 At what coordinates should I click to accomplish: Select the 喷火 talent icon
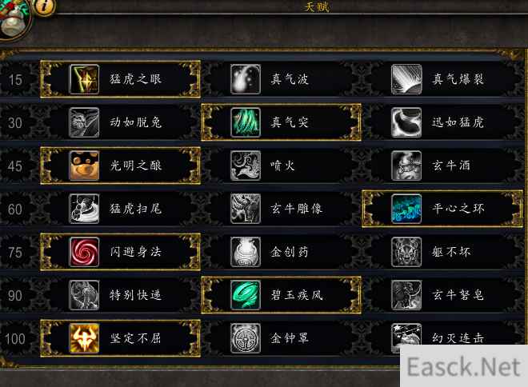[x=246, y=166]
